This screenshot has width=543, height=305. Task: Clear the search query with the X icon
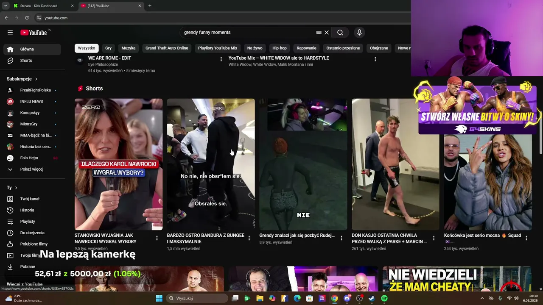[x=327, y=33]
